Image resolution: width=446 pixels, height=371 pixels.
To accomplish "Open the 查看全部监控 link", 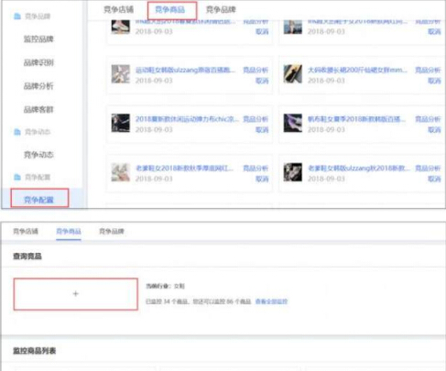I will click(x=271, y=301).
